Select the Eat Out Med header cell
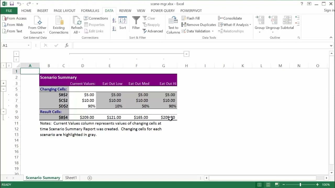Screen dimensions: 335x188 [x=136, y=84]
